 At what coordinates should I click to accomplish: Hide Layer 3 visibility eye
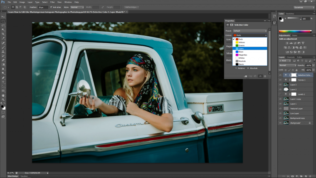280,85
